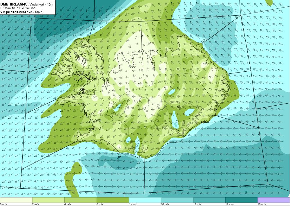290x206 pixels.
Task: Click the pale yellow 0–2 m/s legend swatch
Action: pos(16,200)
